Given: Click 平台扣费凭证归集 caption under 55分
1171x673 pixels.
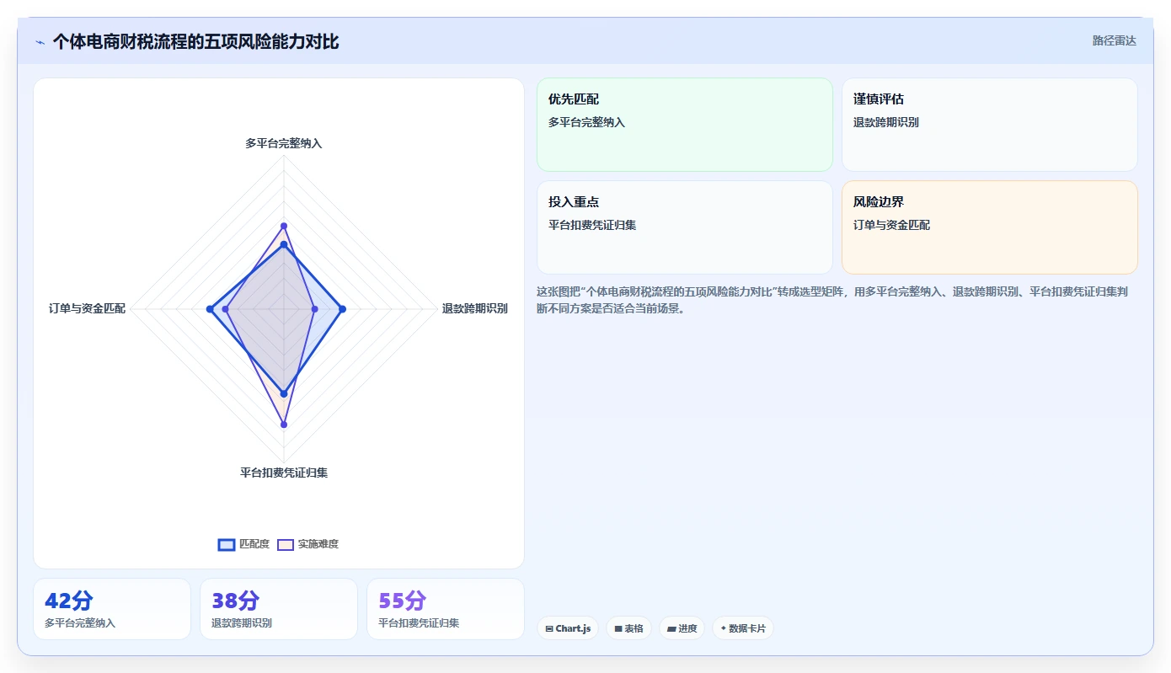Looking at the screenshot, I should 419,623.
